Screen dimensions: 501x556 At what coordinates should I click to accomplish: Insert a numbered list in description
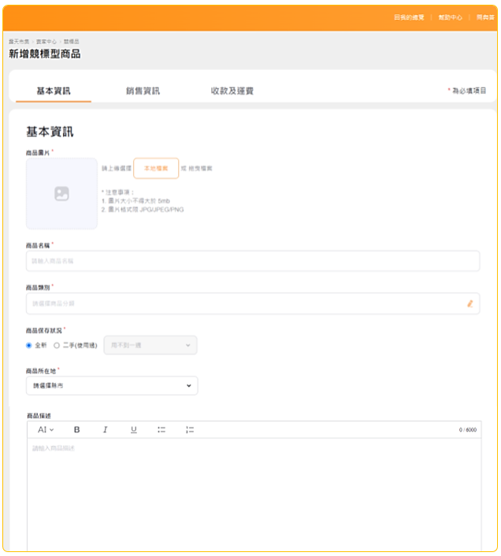(190, 430)
